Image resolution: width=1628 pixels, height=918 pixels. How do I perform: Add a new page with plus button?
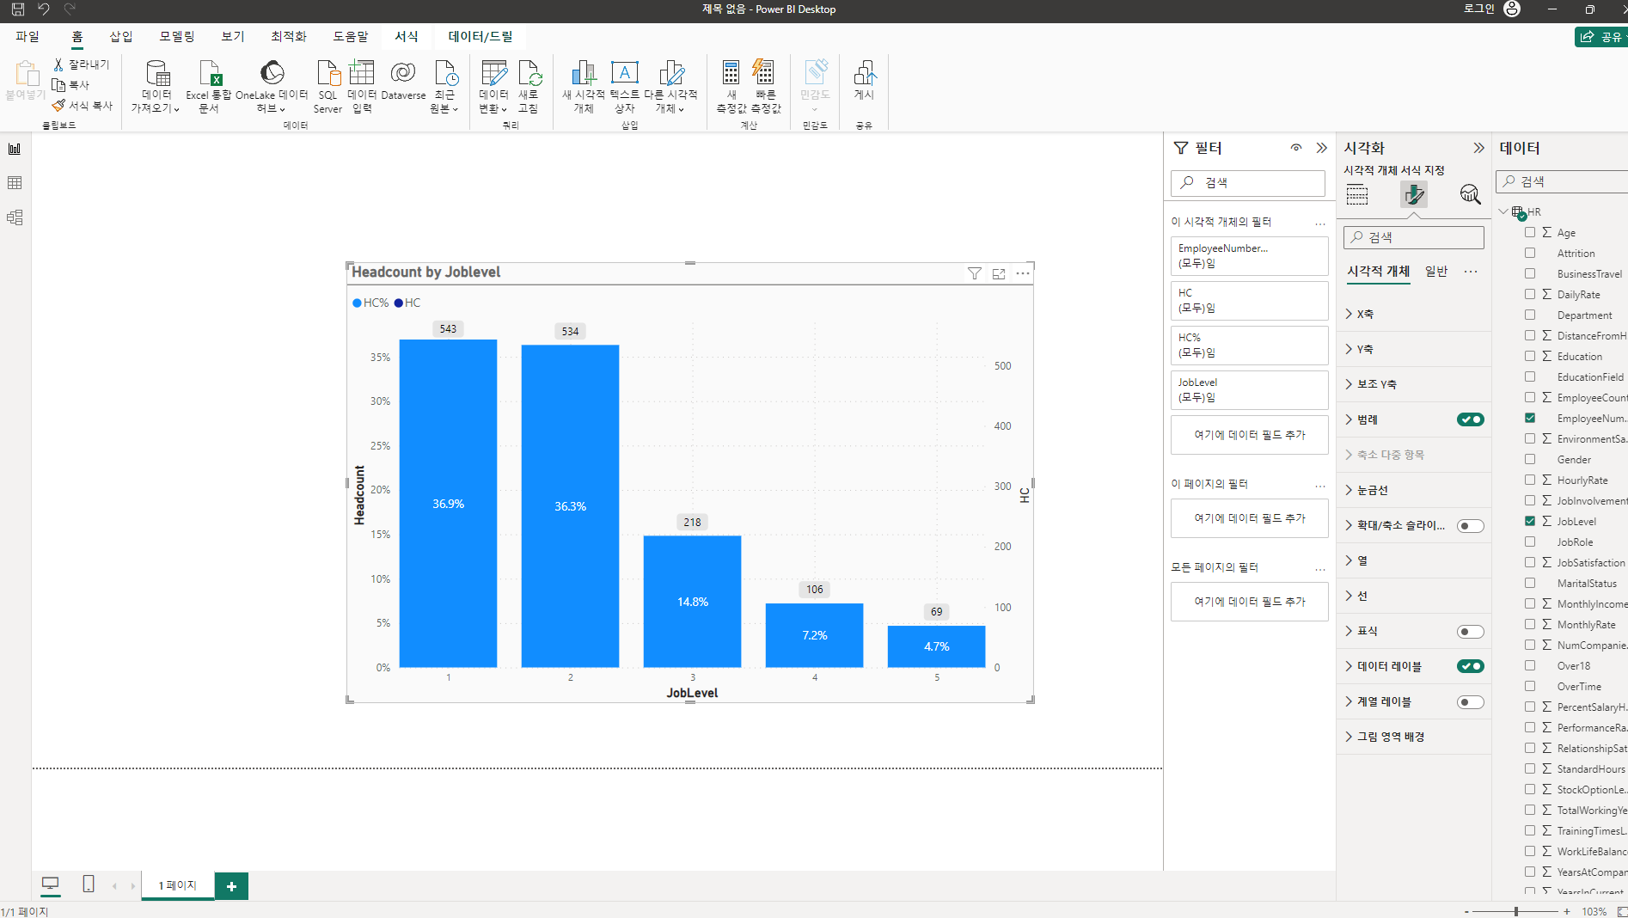click(231, 886)
